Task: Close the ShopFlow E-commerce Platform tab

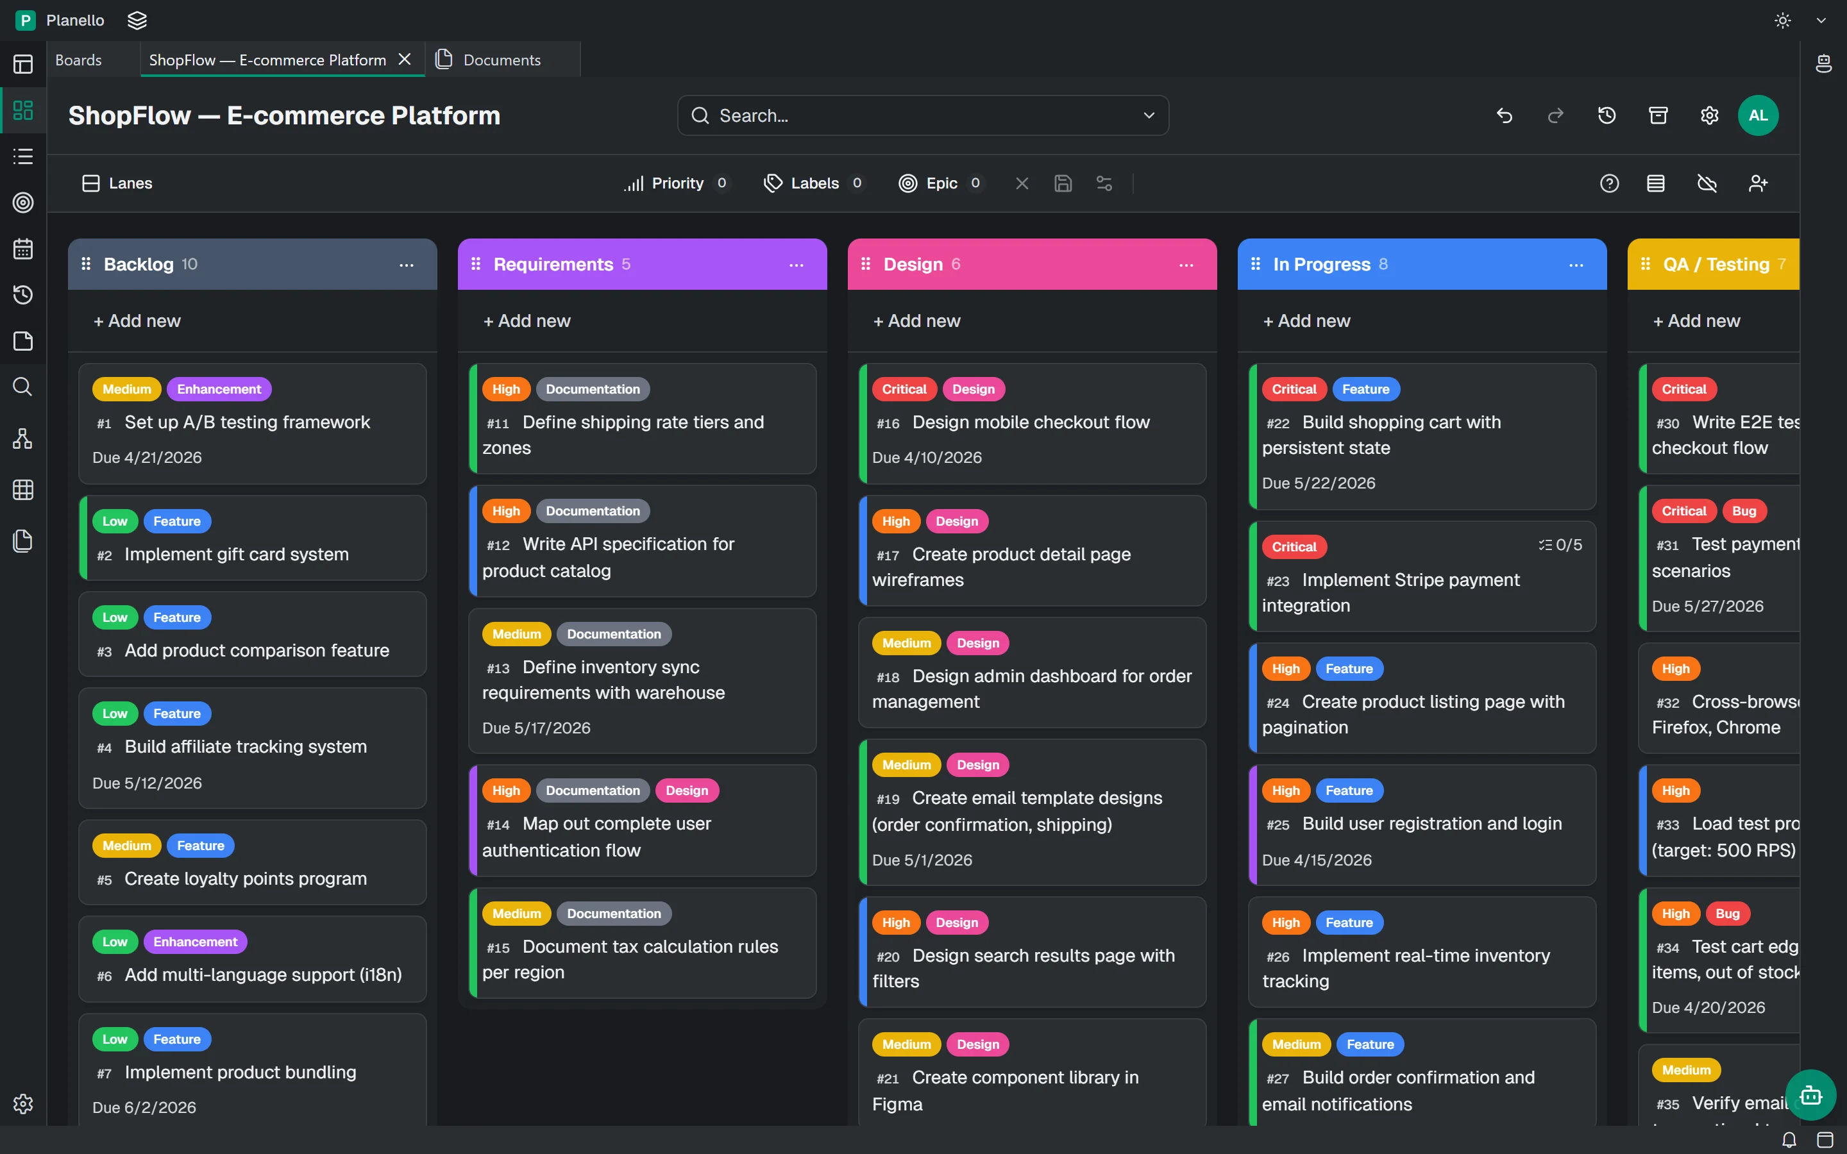Action: pos(405,60)
